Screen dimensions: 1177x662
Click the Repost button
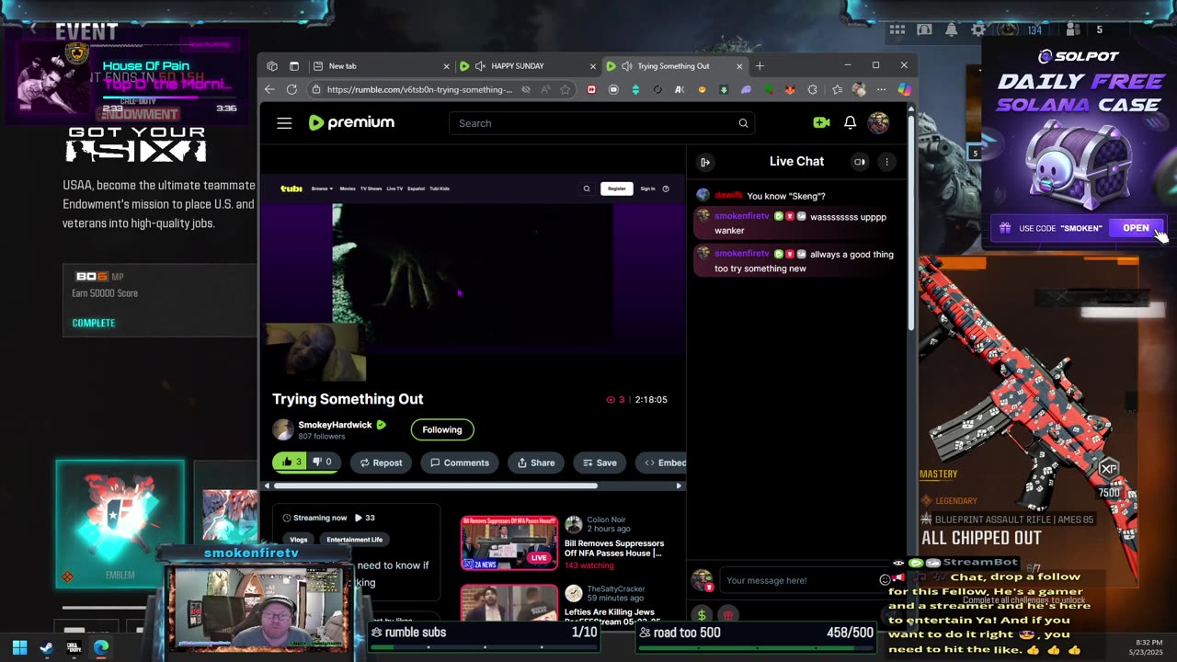click(x=381, y=462)
